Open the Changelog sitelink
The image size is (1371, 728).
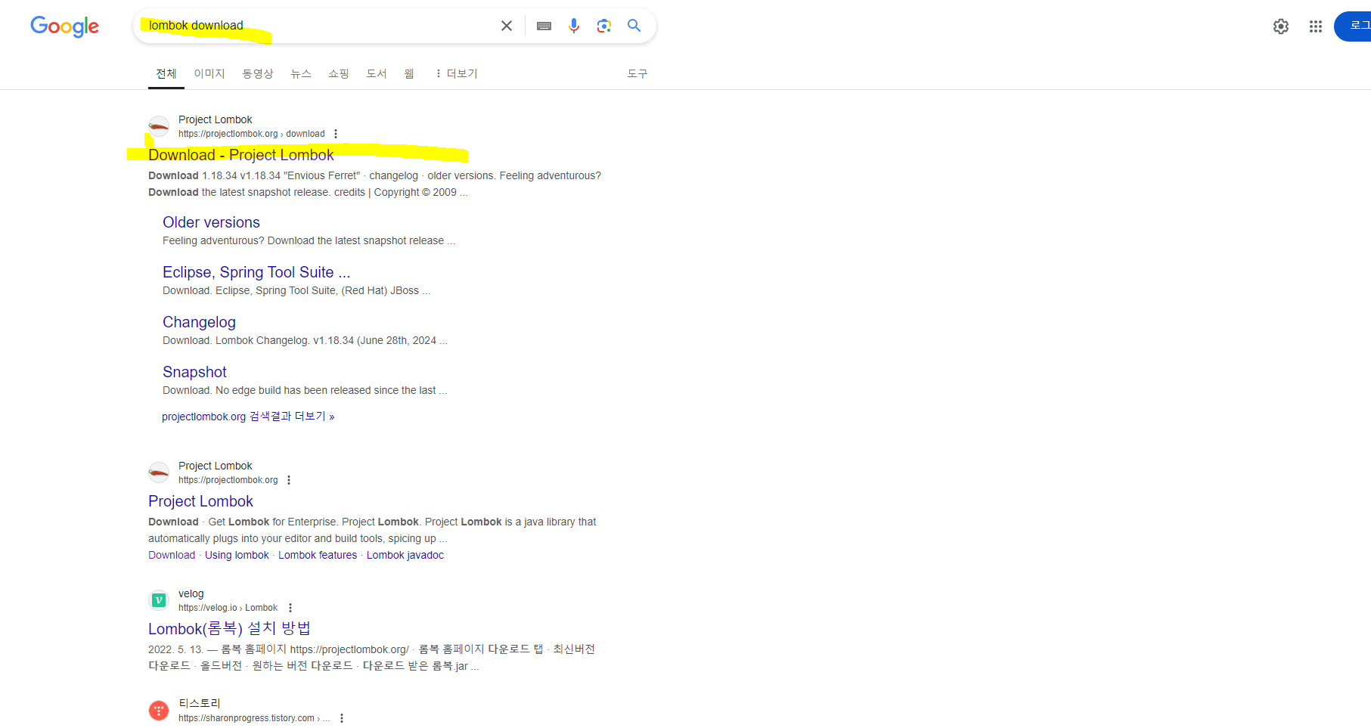click(x=199, y=322)
